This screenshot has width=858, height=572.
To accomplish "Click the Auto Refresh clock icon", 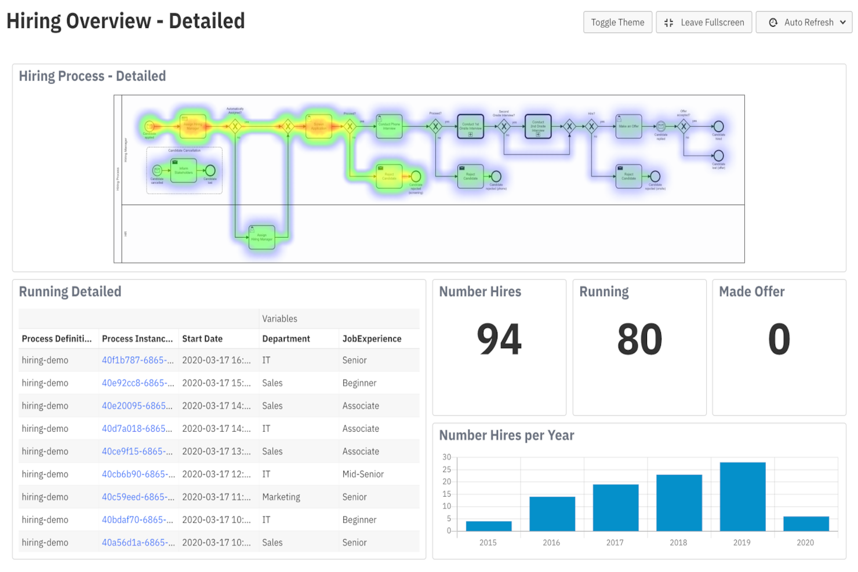I will (773, 22).
